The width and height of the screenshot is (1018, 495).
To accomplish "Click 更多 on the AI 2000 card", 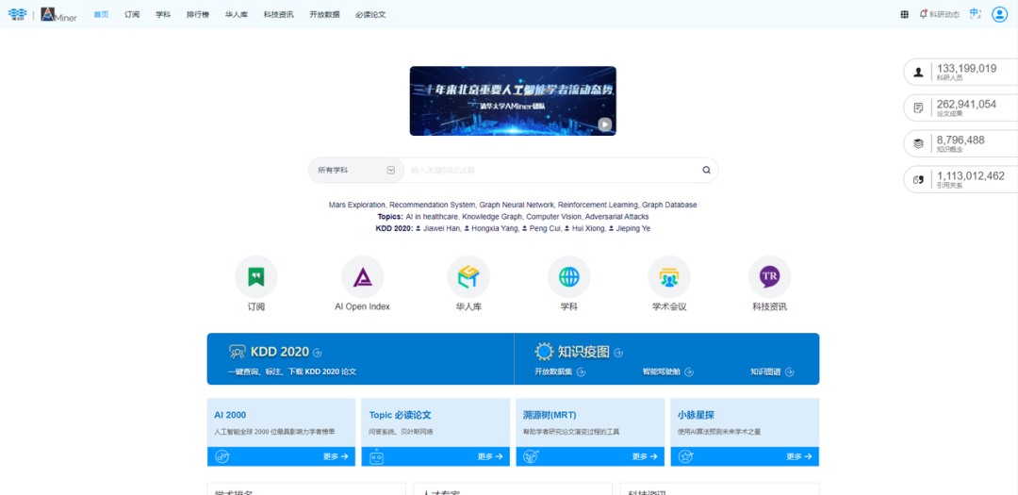I will 336,456.
